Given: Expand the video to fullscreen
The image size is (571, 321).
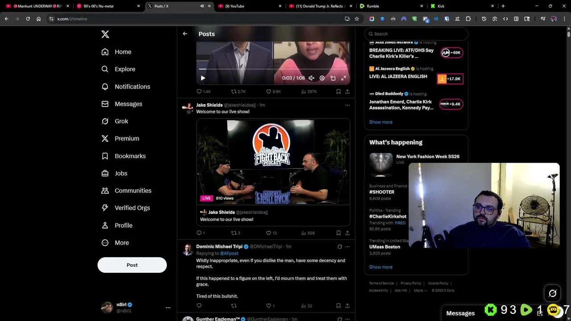Looking at the screenshot, I should coord(343,78).
